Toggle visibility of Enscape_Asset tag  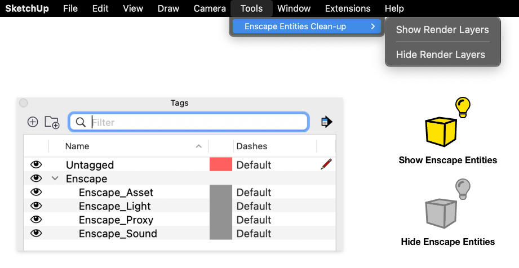tap(36, 192)
